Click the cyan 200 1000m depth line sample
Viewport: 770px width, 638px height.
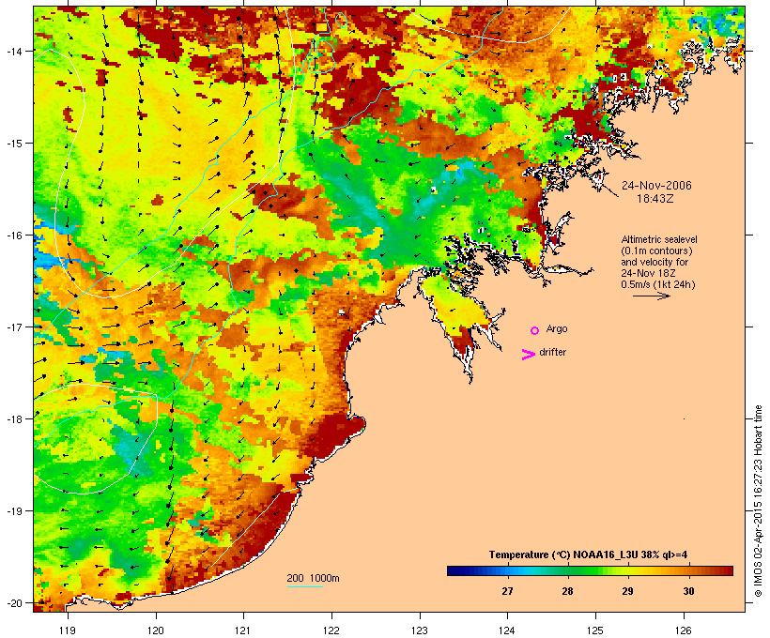(305, 586)
